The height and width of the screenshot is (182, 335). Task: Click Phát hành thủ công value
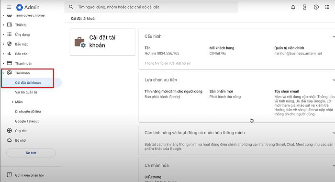coord(225,97)
